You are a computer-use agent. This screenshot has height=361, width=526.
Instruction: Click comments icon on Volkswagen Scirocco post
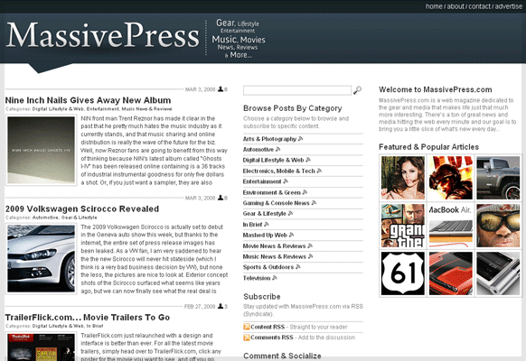coord(221,198)
